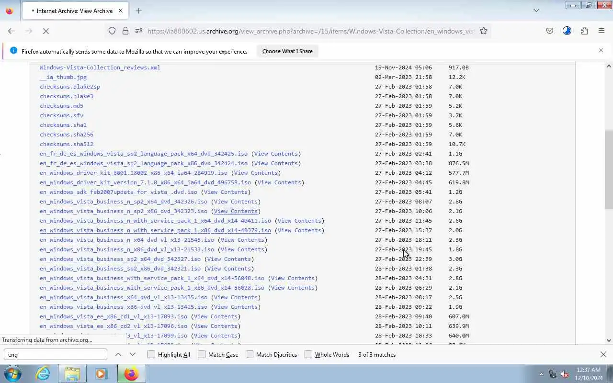Image resolution: width=613 pixels, height=383 pixels.
Task: View Contents of en_windows_vista_business_x64_dvd_vl_x13-13435.iso
Action: (x=236, y=297)
